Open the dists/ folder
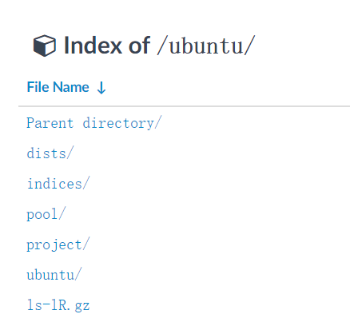350x322 pixels. pyautogui.click(x=50, y=153)
